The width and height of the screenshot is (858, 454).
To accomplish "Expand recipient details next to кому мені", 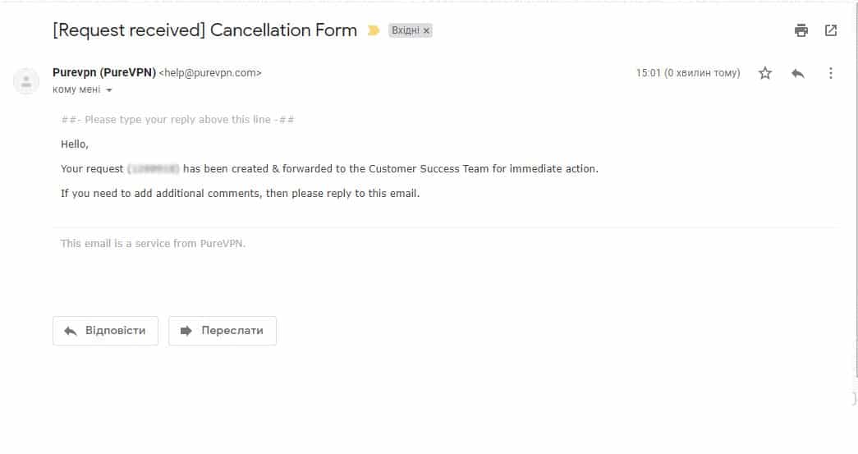I will pos(109,89).
